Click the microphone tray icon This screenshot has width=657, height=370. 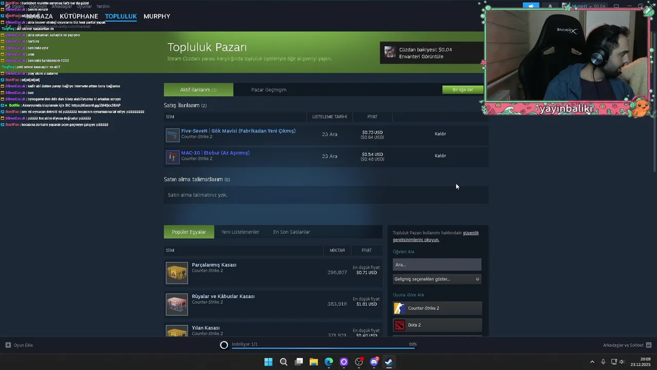tap(603, 362)
